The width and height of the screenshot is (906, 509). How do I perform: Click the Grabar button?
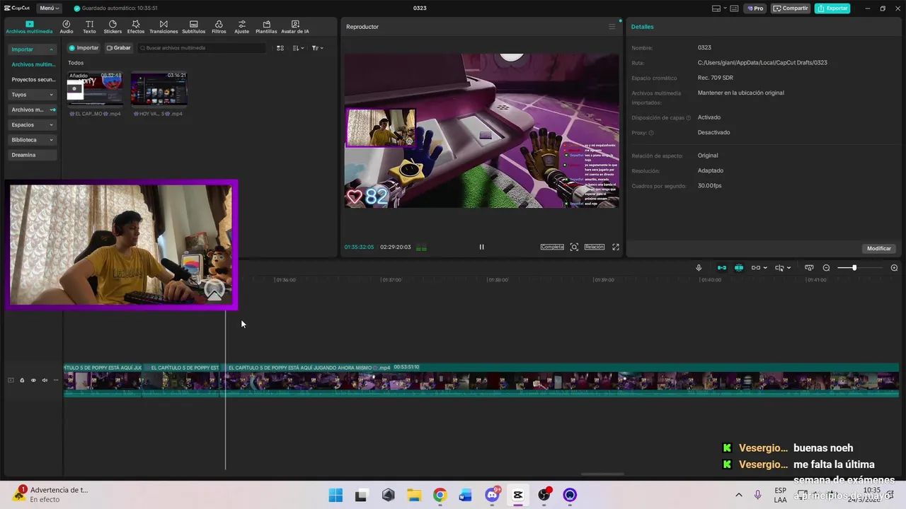[x=119, y=48]
